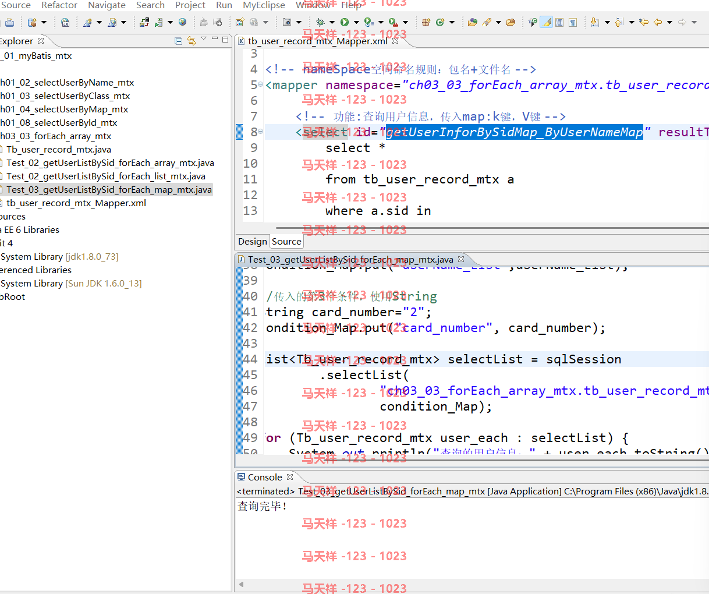Click the Open Type icon
The width and height of the screenshot is (709, 594).
coord(473,22)
